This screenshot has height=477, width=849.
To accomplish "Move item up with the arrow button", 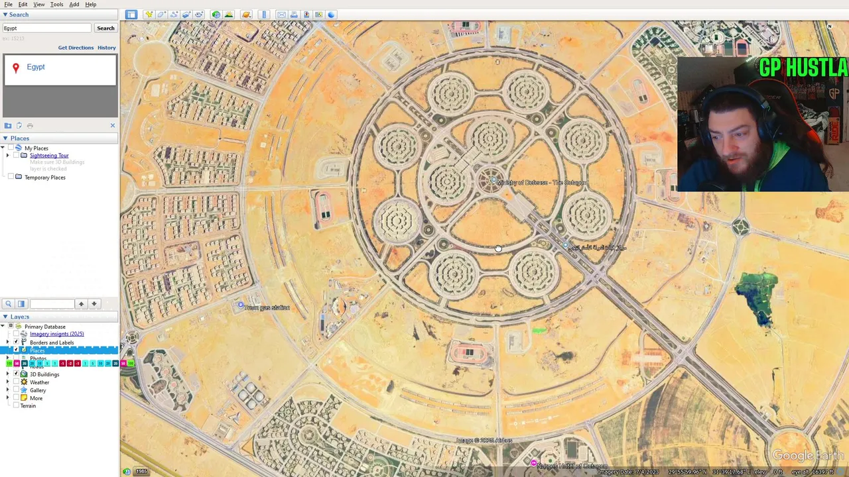I will 81,303.
